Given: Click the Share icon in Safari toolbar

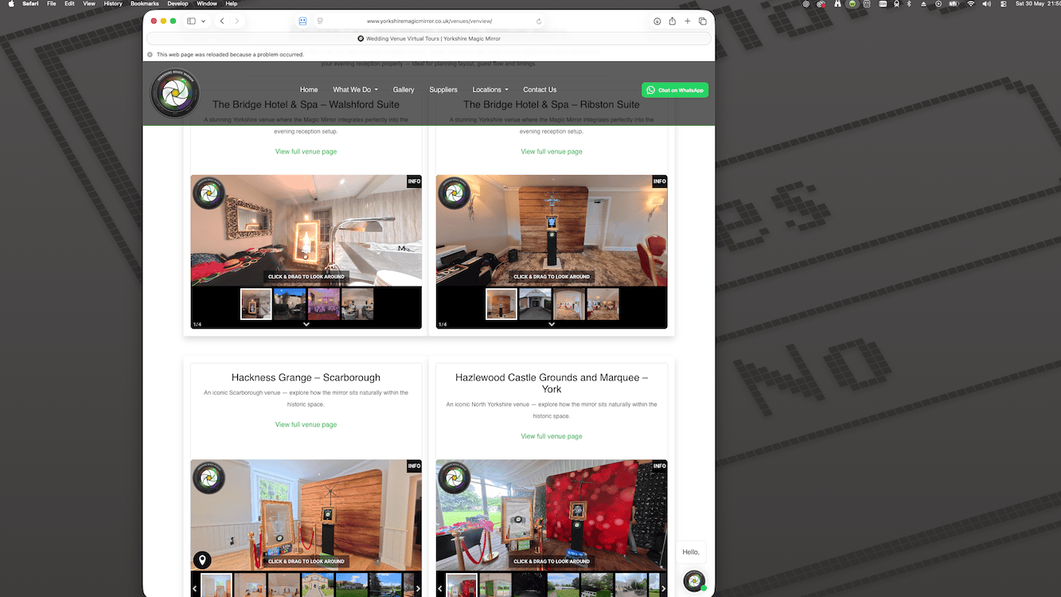Looking at the screenshot, I should (x=673, y=21).
